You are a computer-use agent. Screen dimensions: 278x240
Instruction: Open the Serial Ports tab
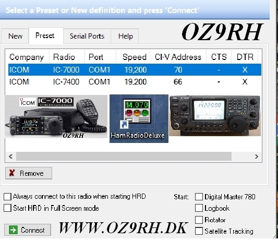click(x=87, y=36)
